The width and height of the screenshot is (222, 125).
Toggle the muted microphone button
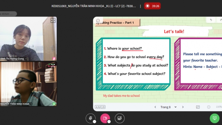[x=90, y=118]
